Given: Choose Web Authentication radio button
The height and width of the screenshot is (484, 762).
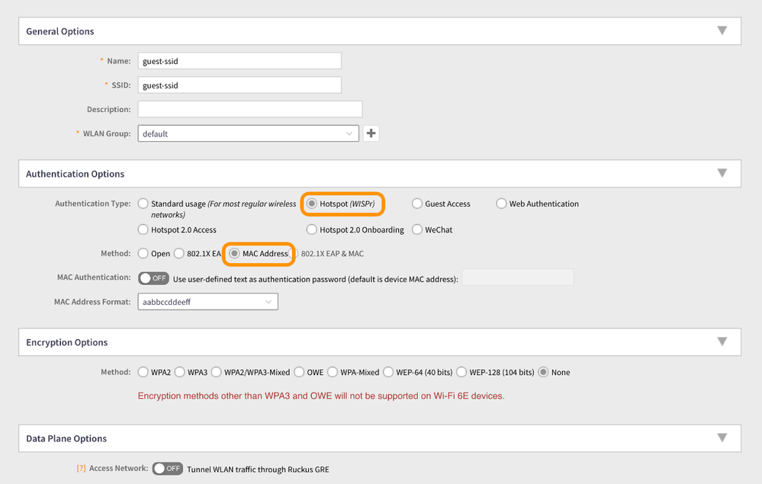Looking at the screenshot, I should (501, 204).
